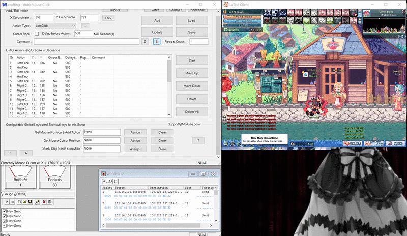Toggle the Cursor Back checkbox
The image size is (407, 236).
pos(37,34)
